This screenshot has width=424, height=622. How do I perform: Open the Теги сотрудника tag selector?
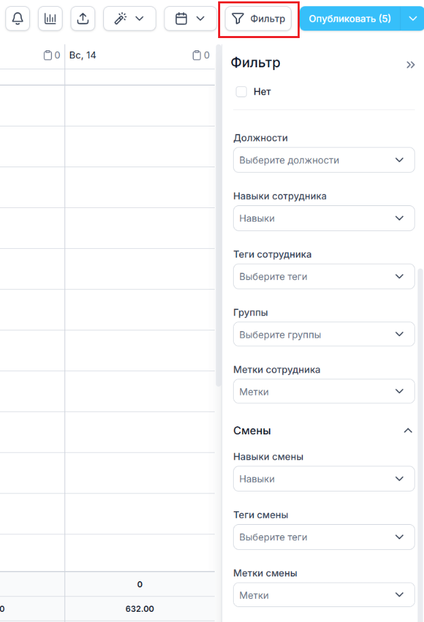coord(323,277)
